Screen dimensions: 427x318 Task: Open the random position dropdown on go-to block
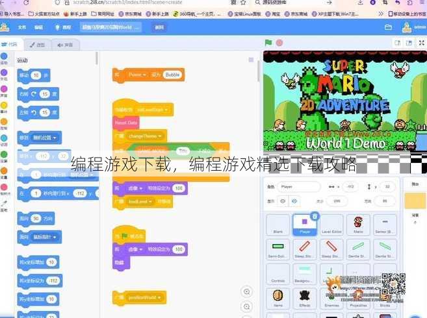[x=44, y=138]
